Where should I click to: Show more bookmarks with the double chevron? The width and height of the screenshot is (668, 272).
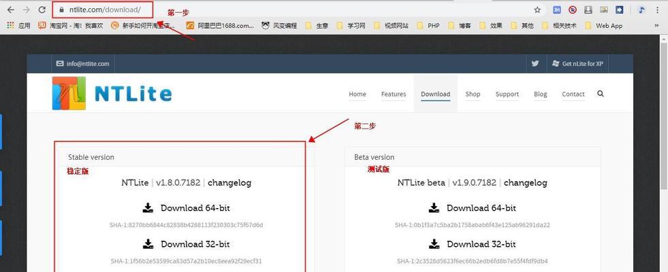(656, 26)
